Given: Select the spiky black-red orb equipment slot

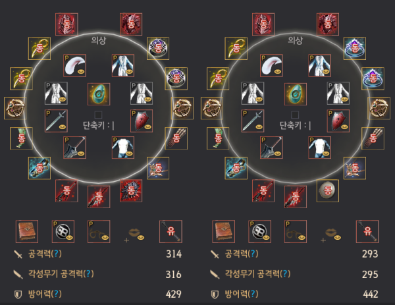Looking at the screenshot, I should pyautogui.click(x=131, y=190).
